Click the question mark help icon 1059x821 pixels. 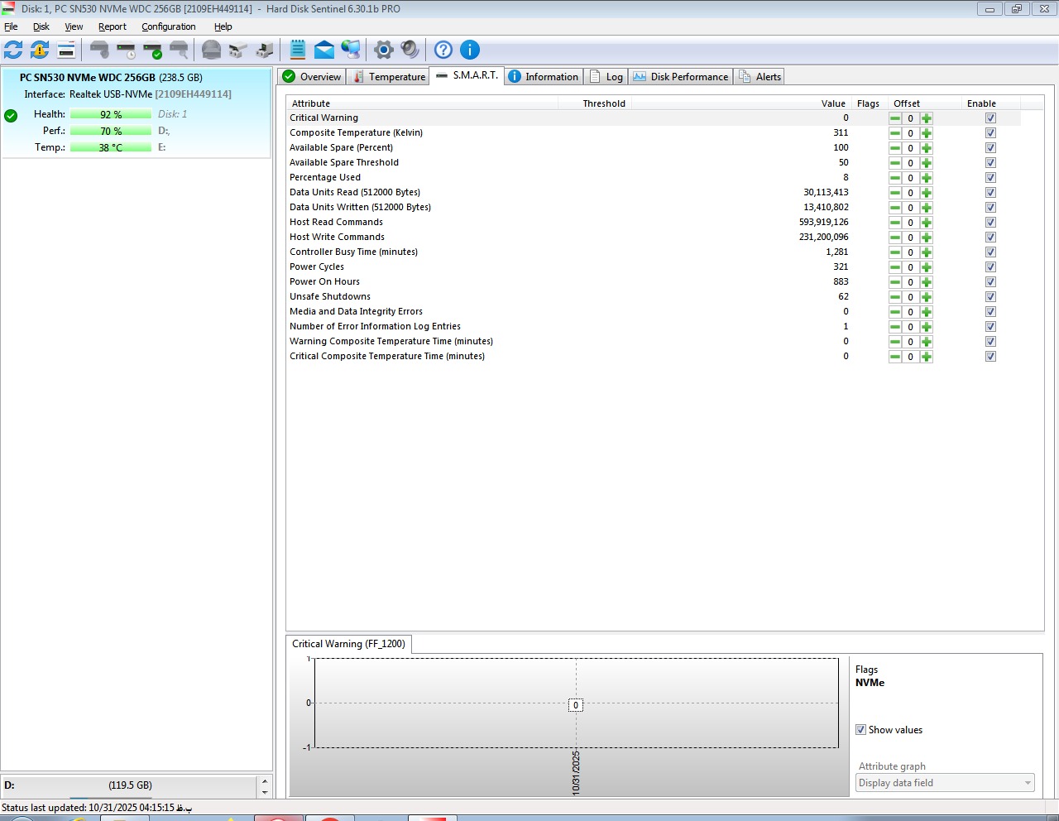[443, 50]
